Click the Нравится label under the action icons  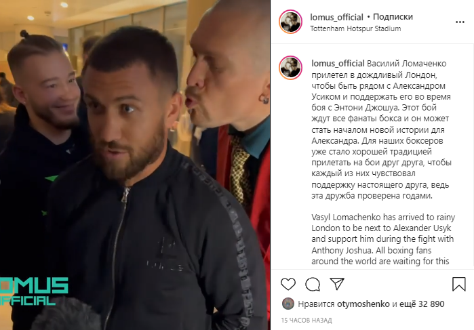click(x=316, y=304)
